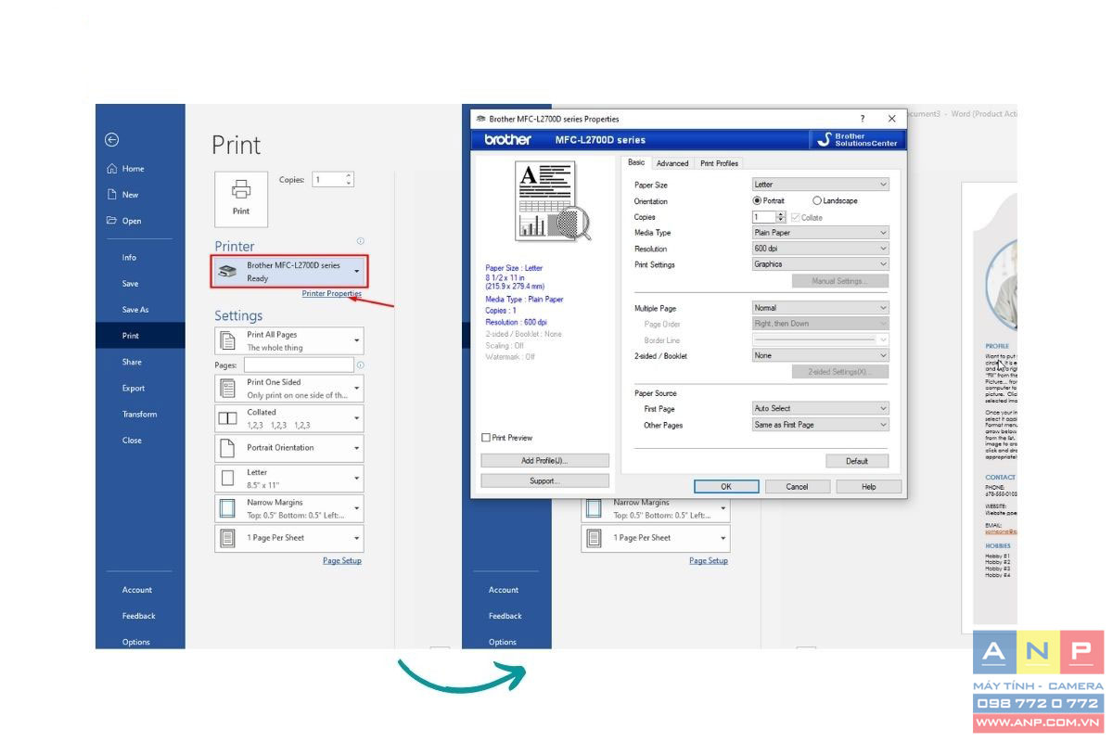Open Feedback in sidebar behind Brother dialog
The image size is (1113, 742).
click(505, 616)
